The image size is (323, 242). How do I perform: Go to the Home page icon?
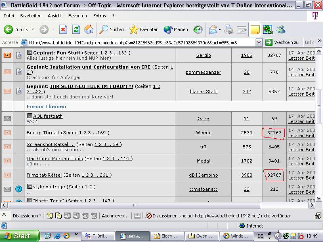(x=89, y=29)
